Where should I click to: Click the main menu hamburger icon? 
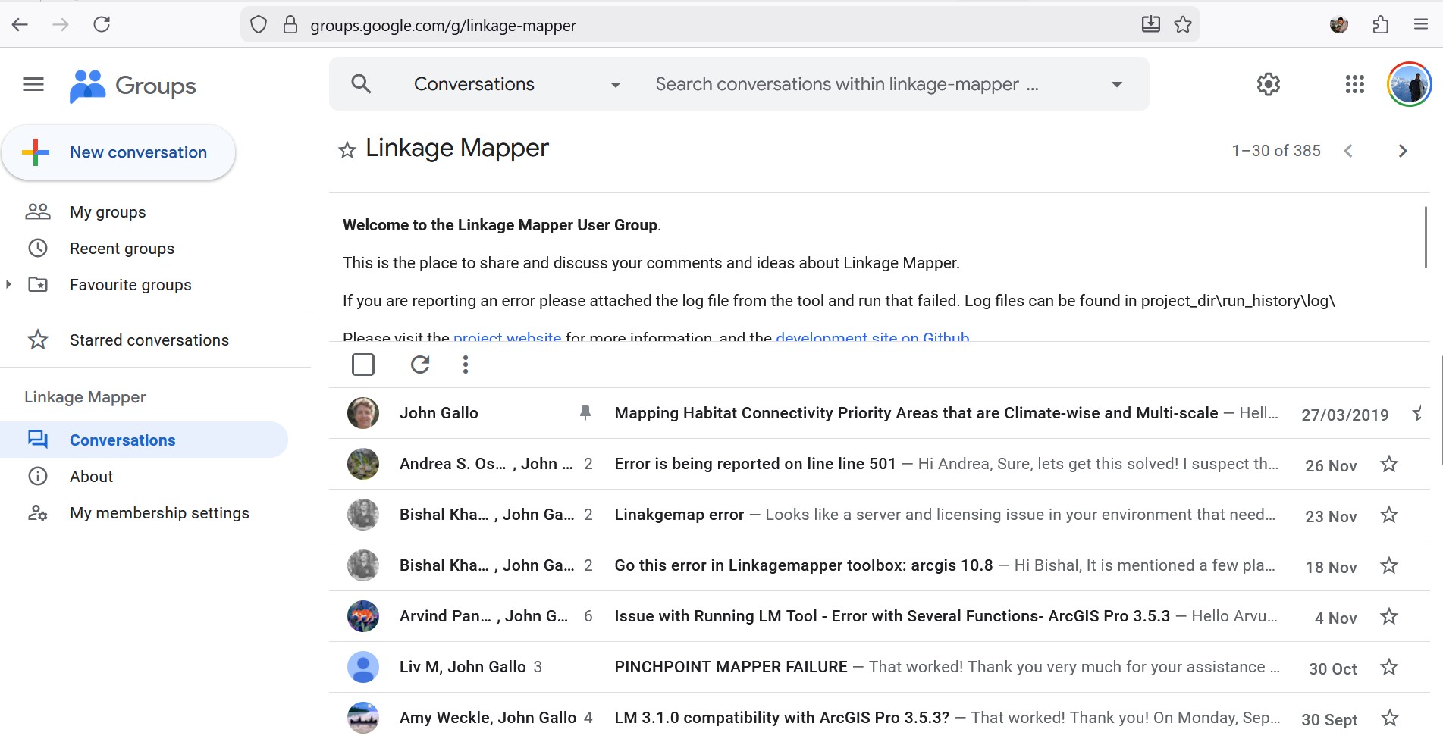33,84
